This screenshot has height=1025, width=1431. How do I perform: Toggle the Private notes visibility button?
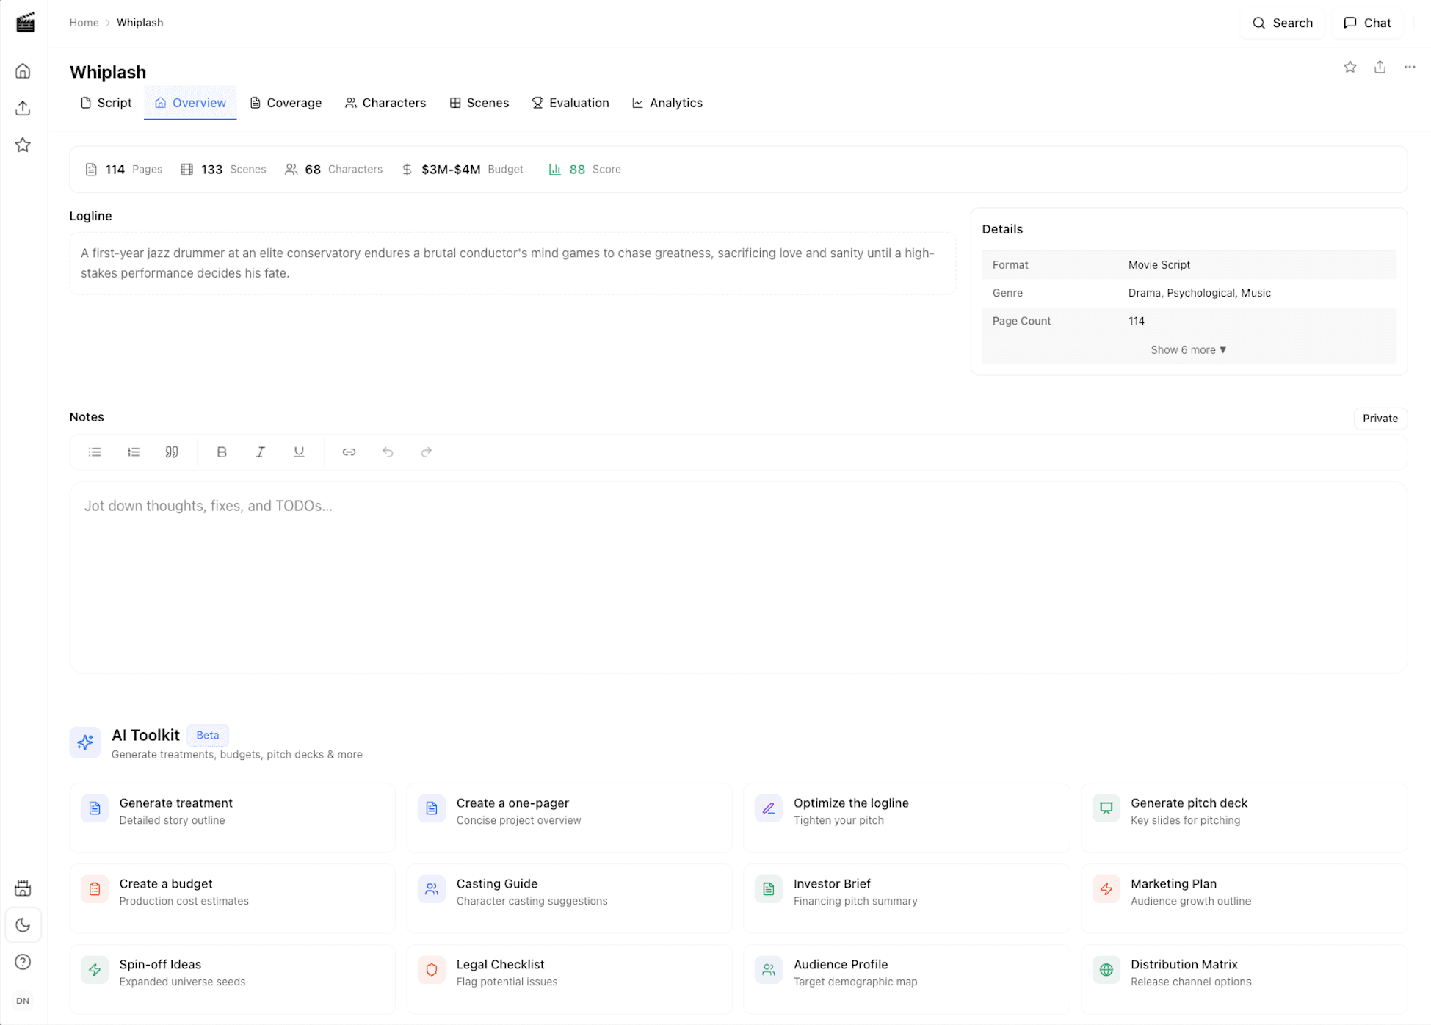[x=1380, y=419]
